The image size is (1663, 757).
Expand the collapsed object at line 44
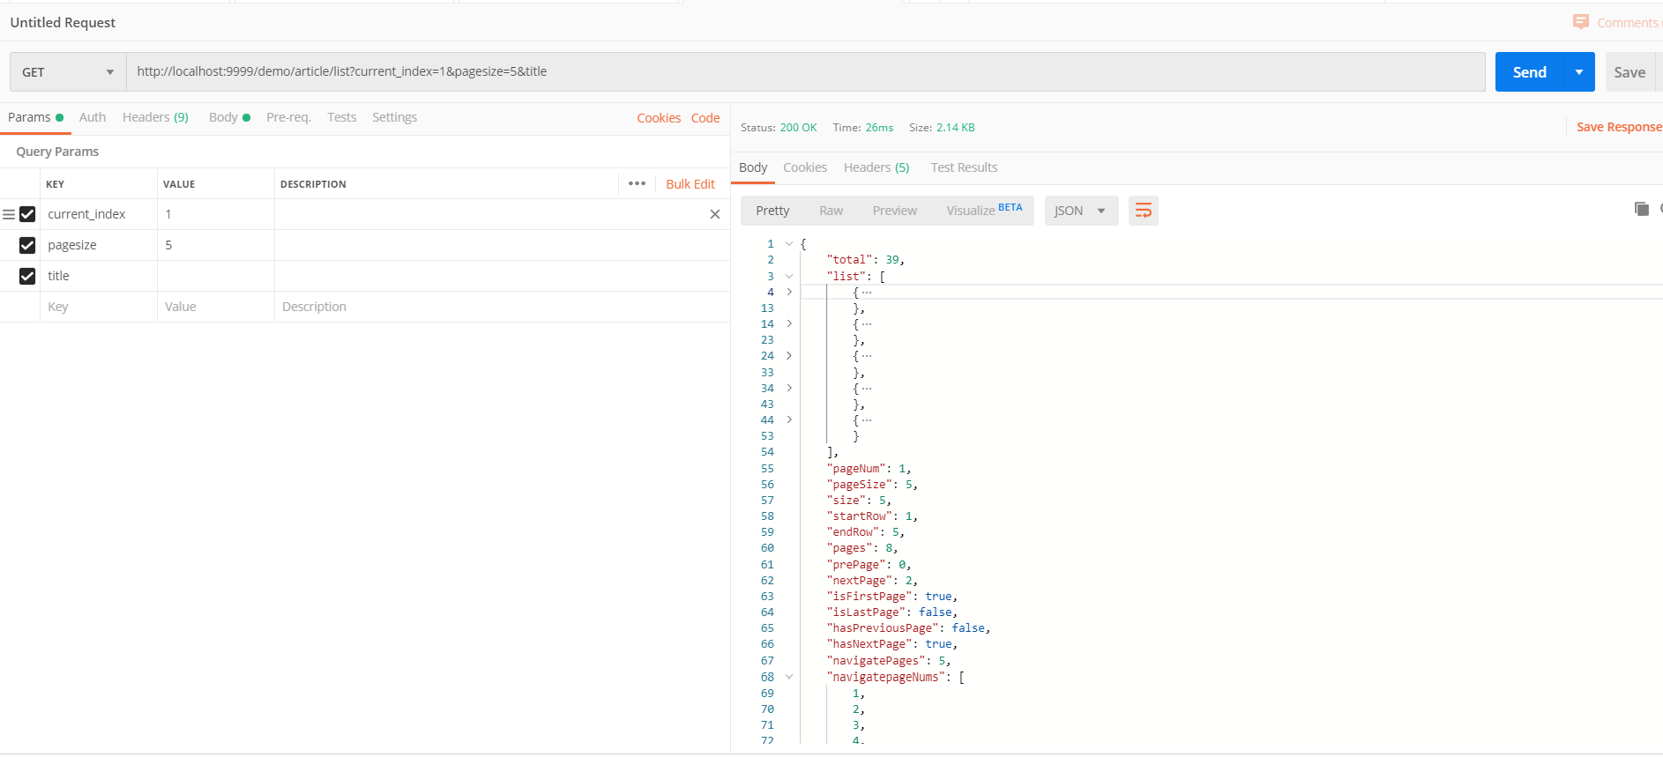click(x=789, y=419)
